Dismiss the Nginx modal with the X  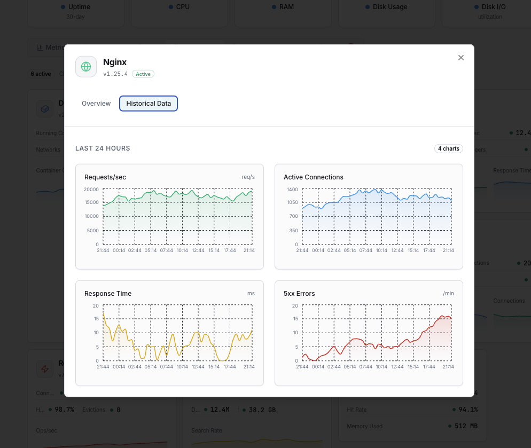click(460, 57)
